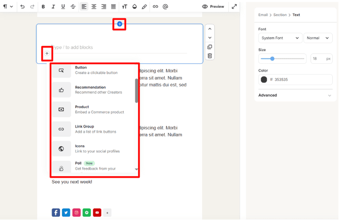Image resolution: width=339 pixels, height=220 pixels.
Task: Justify the text
Action: coord(113,7)
